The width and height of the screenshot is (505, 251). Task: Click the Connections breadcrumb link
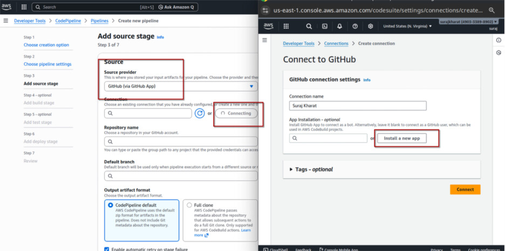coord(336,44)
